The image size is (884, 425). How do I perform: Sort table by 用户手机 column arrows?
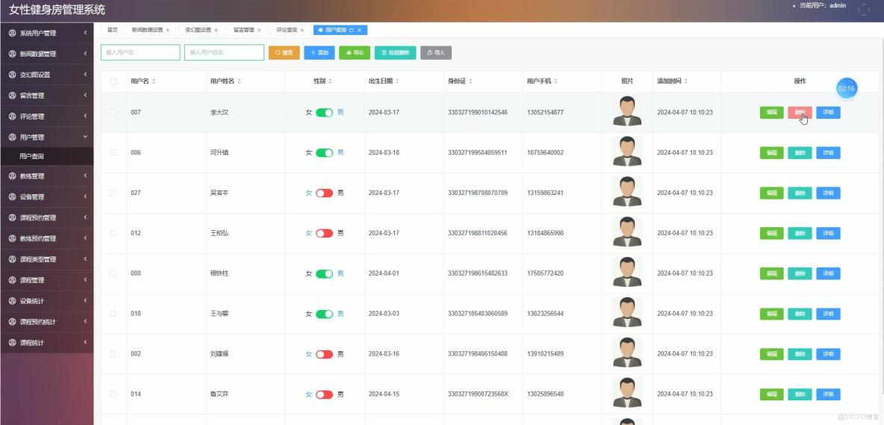[x=556, y=81]
